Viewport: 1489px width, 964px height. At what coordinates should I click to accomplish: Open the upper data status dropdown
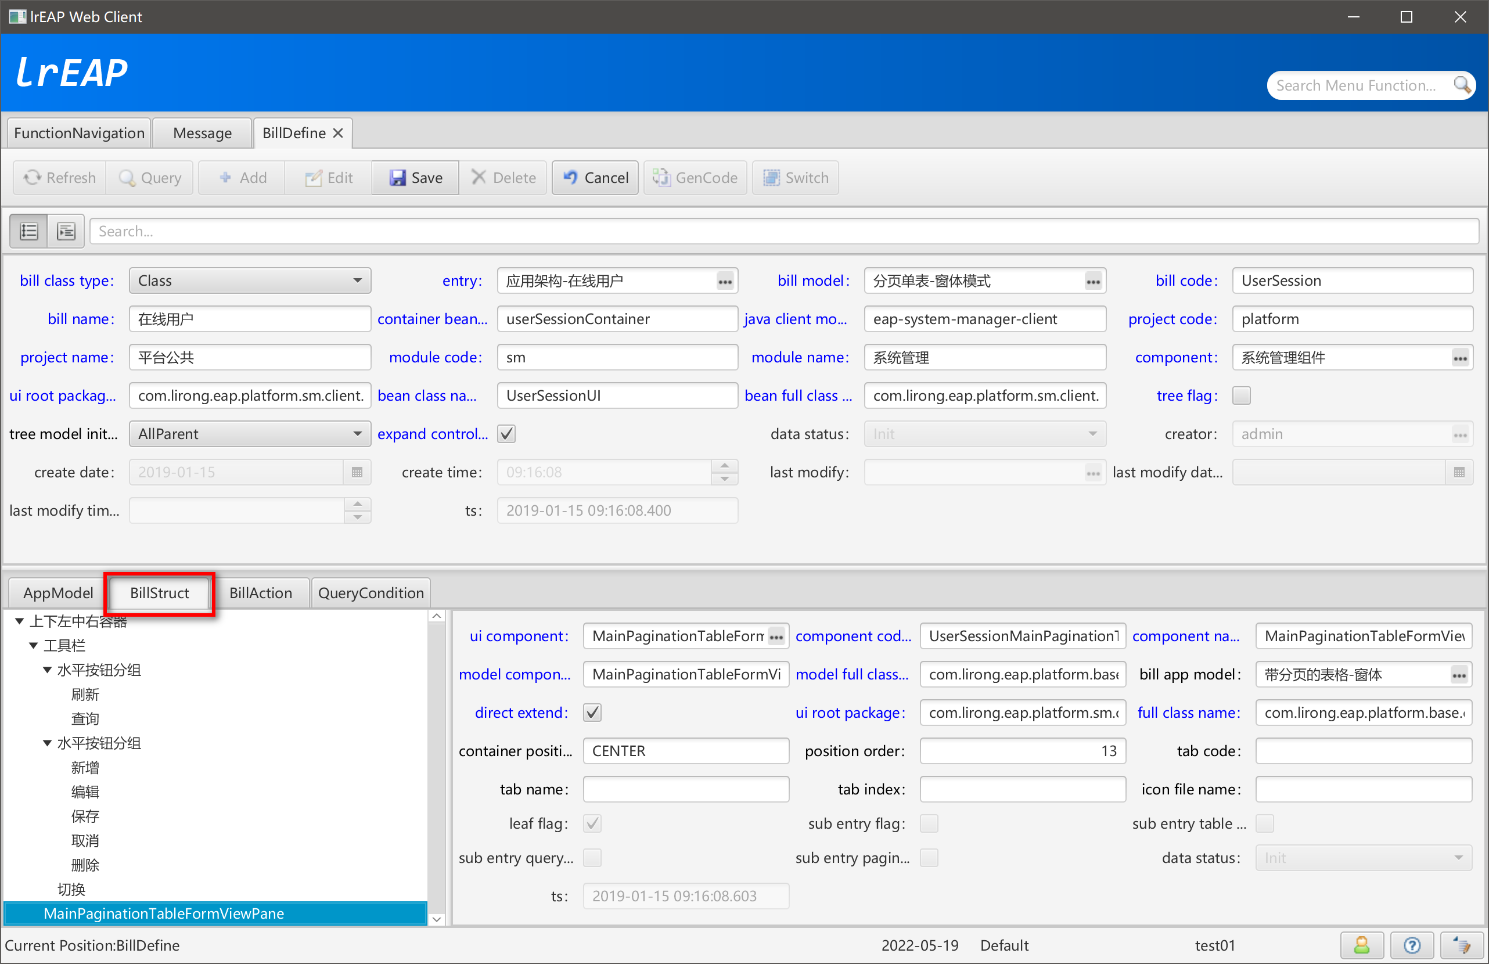[x=986, y=434]
